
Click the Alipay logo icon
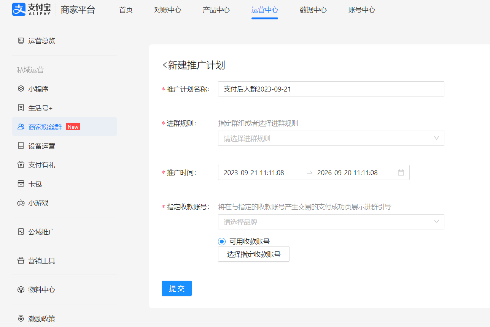(19, 9)
